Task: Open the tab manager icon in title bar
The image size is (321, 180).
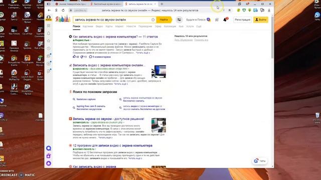Action: click(239, 4)
